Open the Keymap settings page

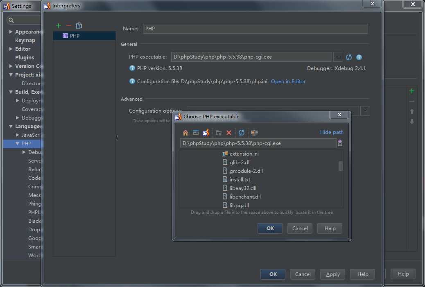[x=25, y=41]
